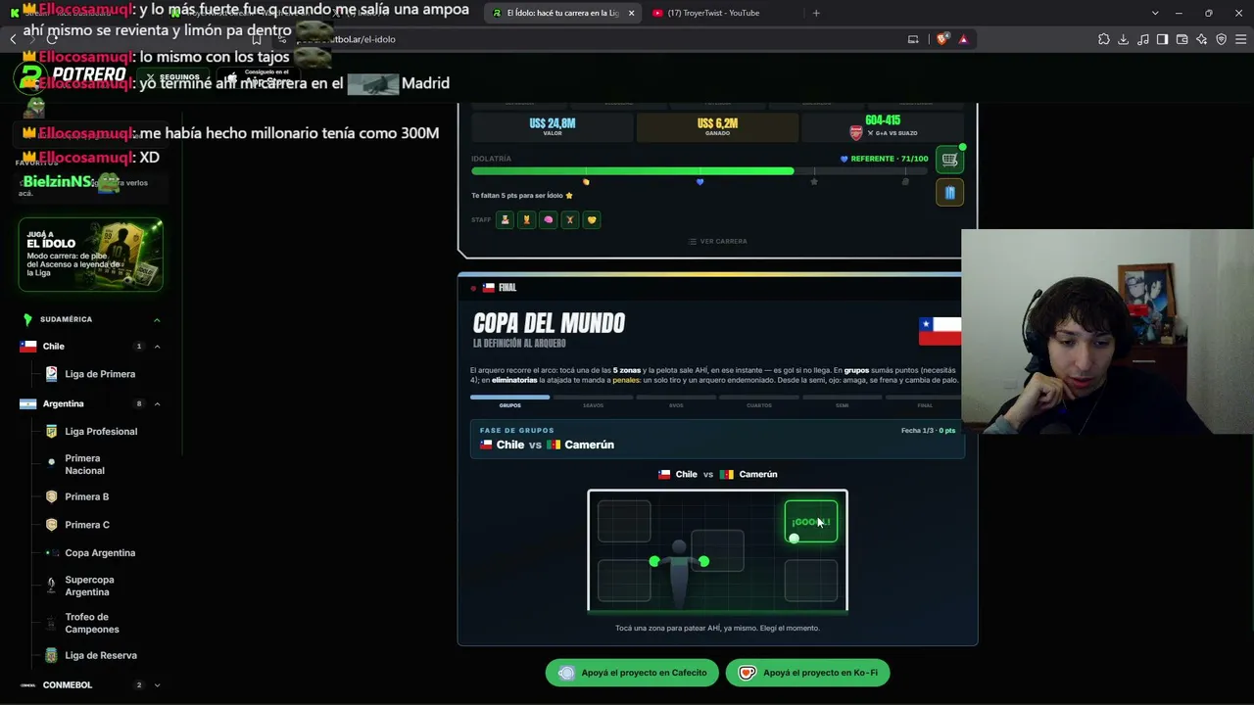Image resolution: width=1254 pixels, height=705 pixels.
Task: Click the glowing ¡GOOOL! top-right zone
Action: coord(811,521)
